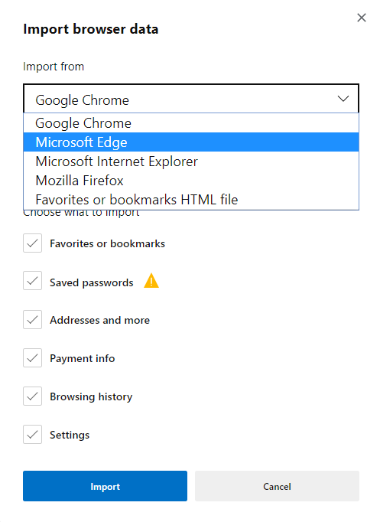Cancel the browser data import
Screen dimensions: 380x522
pyautogui.click(x=277, y=486)
